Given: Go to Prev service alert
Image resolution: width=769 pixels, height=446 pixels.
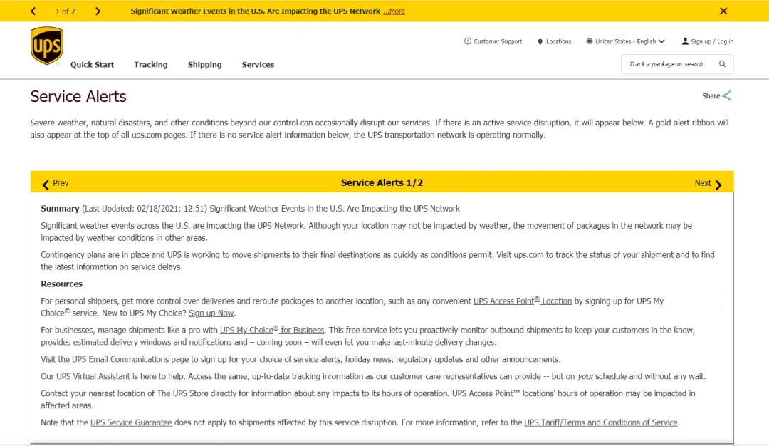Looking at the screenshot, I should tap(61, 183).
